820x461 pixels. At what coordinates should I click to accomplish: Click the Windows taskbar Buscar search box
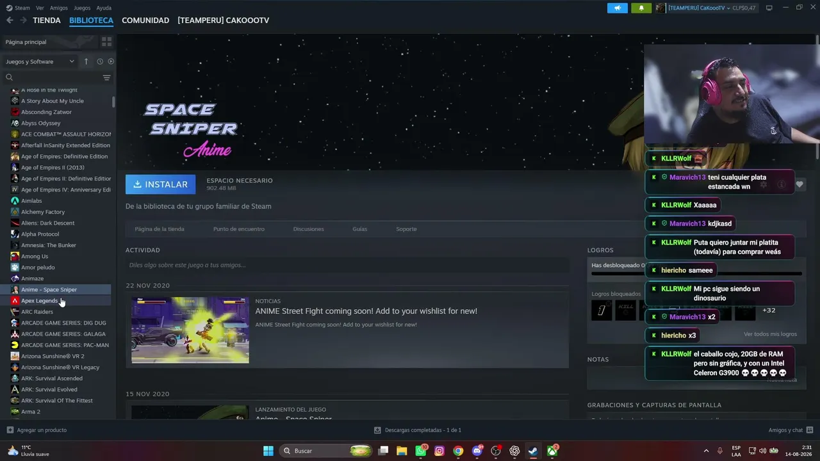click(327, 451)
